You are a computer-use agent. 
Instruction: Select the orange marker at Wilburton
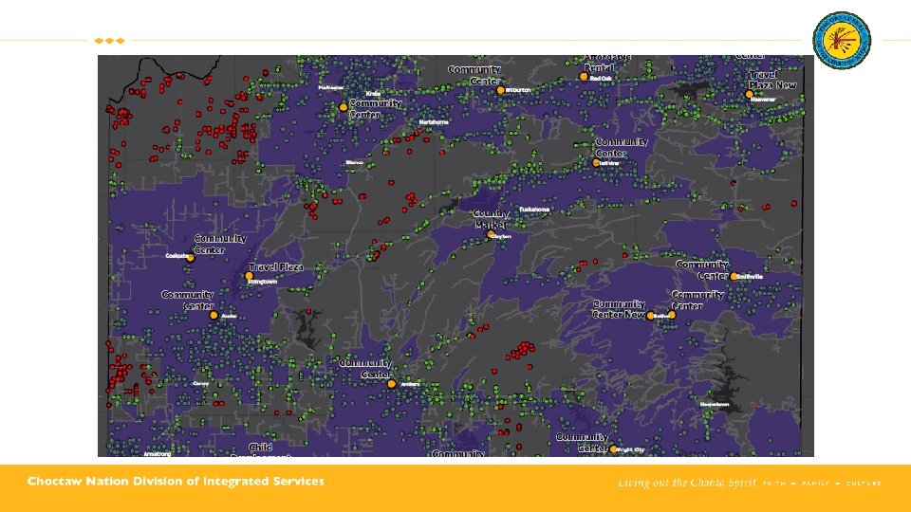coord(500,91)
